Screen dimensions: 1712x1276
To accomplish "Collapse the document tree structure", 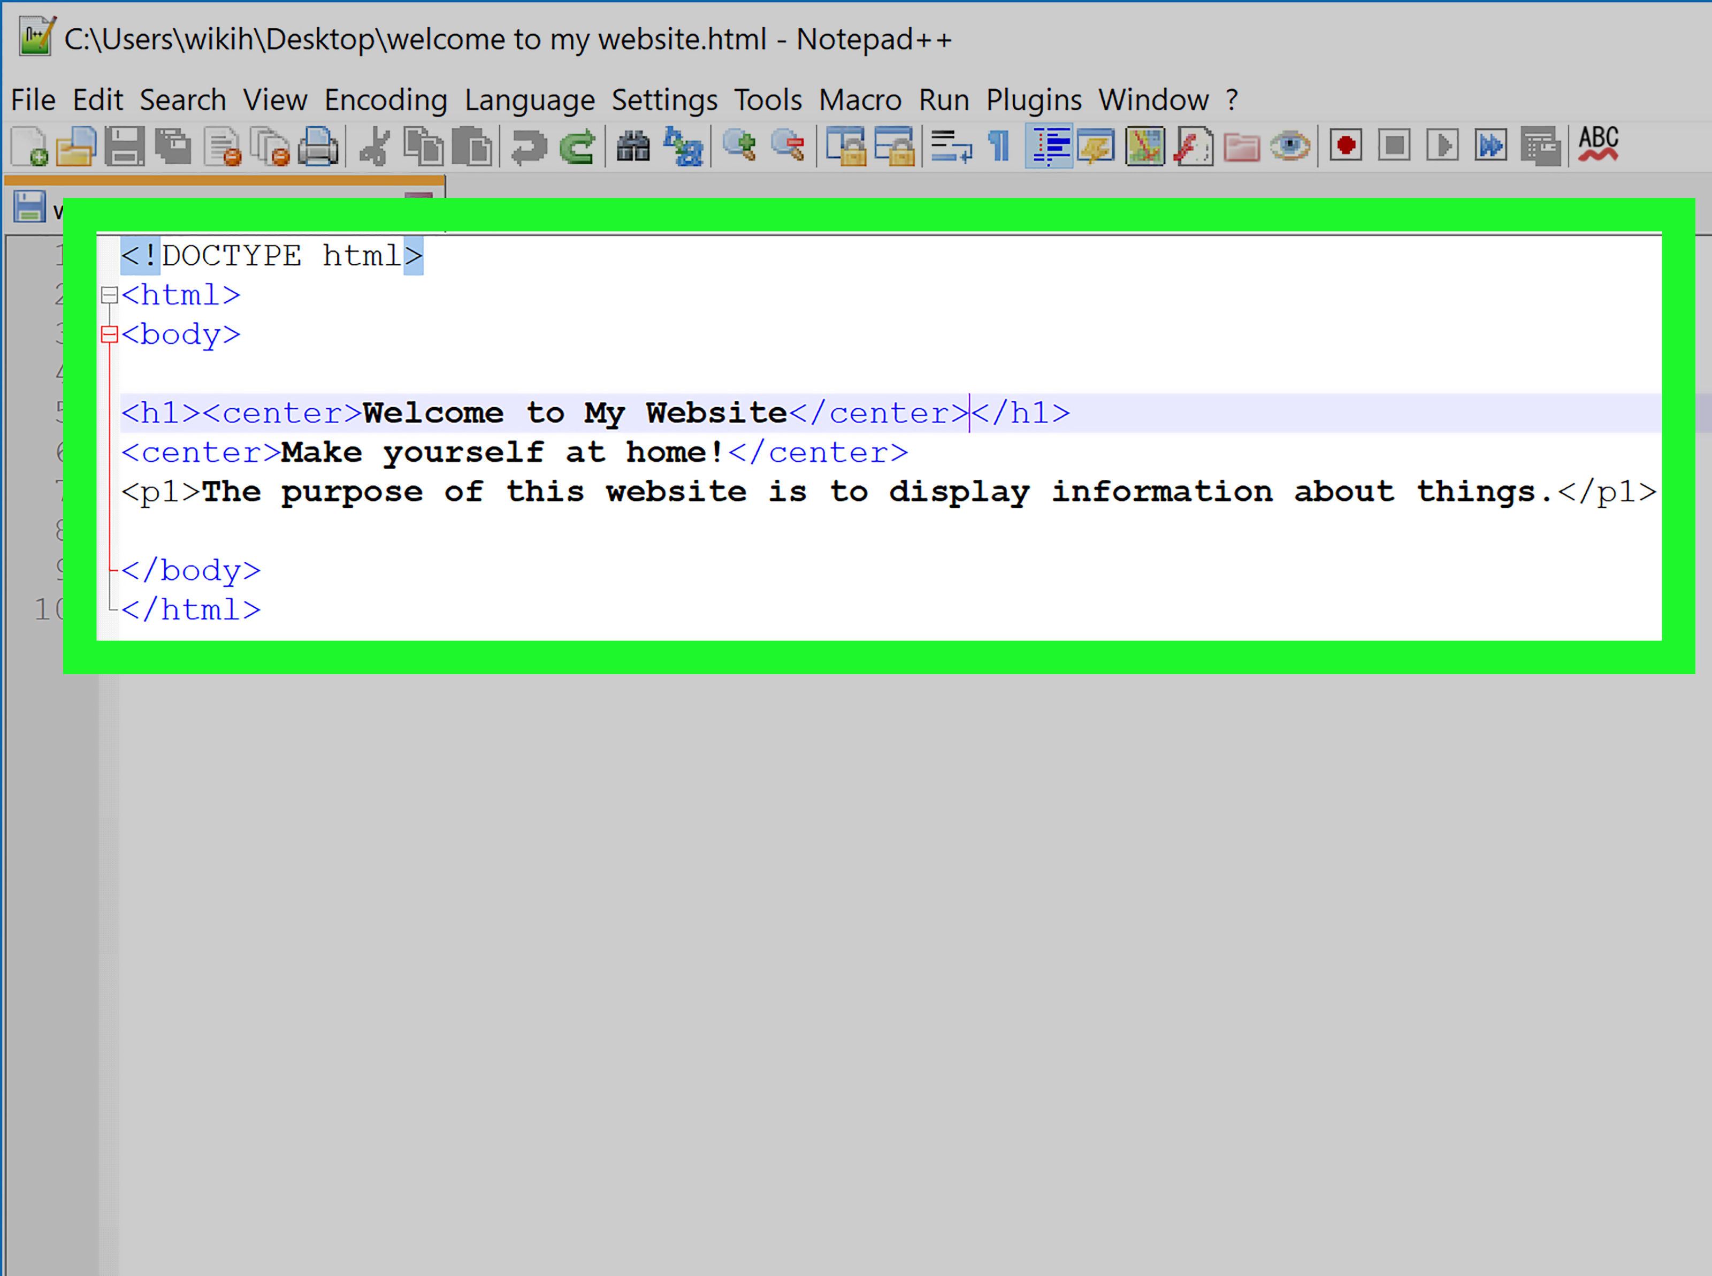I will pos(110,295).
